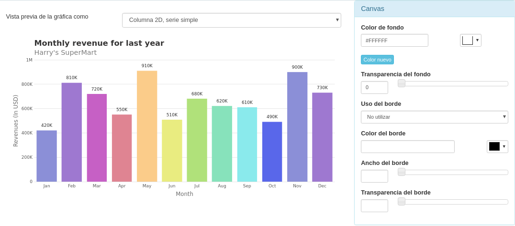Click the Transparencia del fondo value field

(x=374, y=87)
